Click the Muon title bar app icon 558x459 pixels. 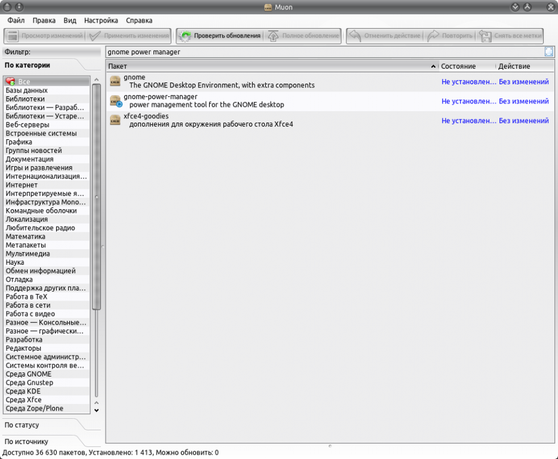tap(268, 7)
